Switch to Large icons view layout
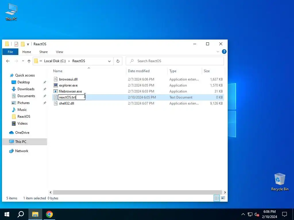 coord(223,198)
